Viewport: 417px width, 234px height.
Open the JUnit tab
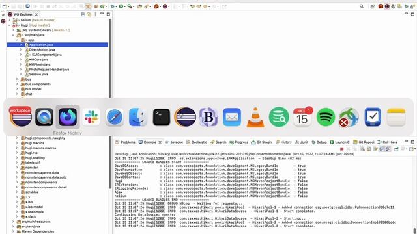(302, 142)
